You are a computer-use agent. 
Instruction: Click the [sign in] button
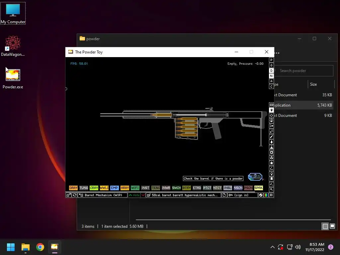pyautogui.click(x=243, y=195)
